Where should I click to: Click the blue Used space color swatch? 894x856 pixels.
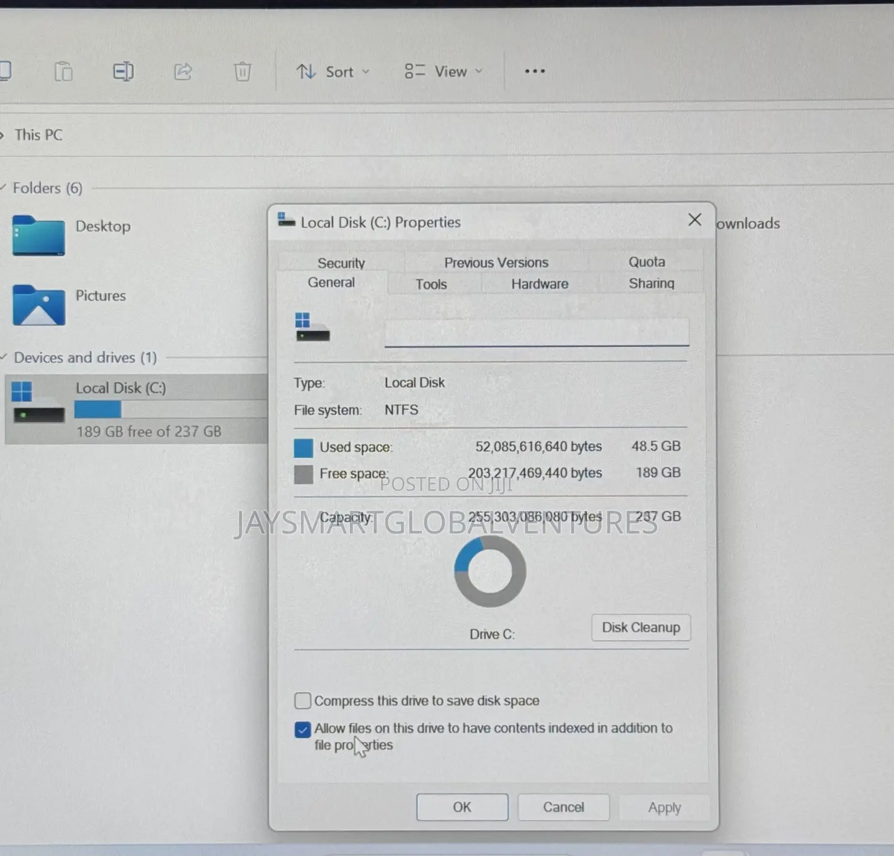(x=303, y=448)
